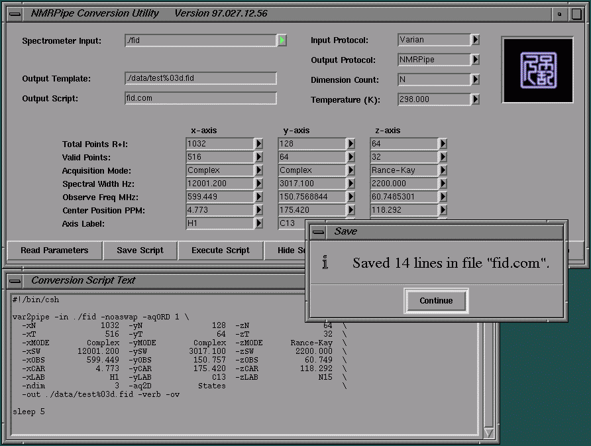The width and height of the screenshot is (591, 446).
Task: Click the Save Script button
Action: pos(140,251)
